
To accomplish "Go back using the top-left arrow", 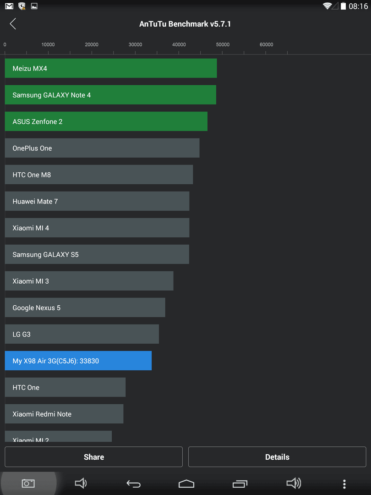I will click(13, 24).
